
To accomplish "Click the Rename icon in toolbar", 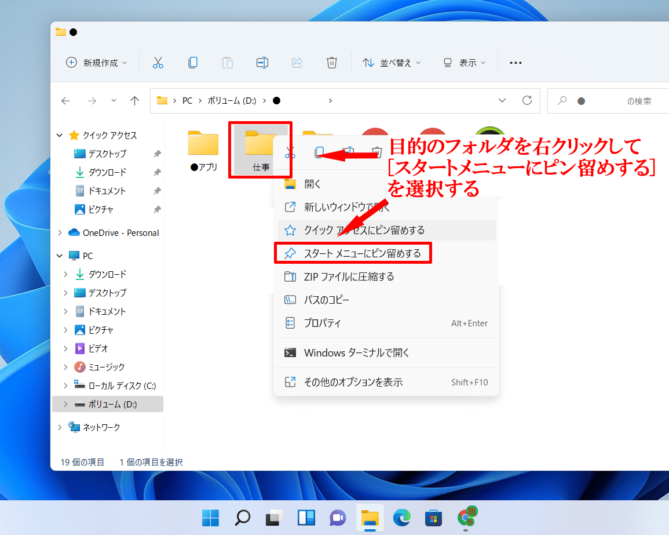I will (x=262, y=63).
